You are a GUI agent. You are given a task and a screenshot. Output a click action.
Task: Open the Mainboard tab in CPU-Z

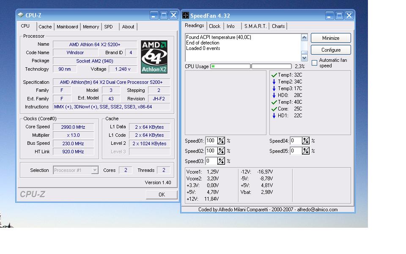coord(67,27)
